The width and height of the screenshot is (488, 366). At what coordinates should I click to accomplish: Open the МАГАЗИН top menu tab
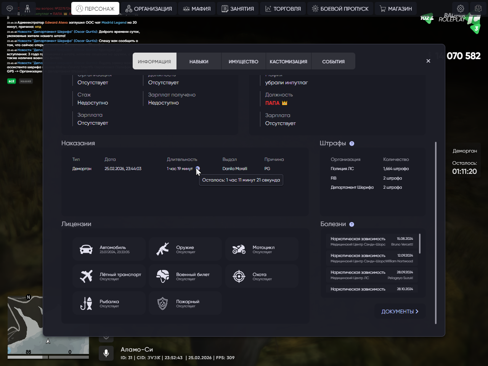396,8
